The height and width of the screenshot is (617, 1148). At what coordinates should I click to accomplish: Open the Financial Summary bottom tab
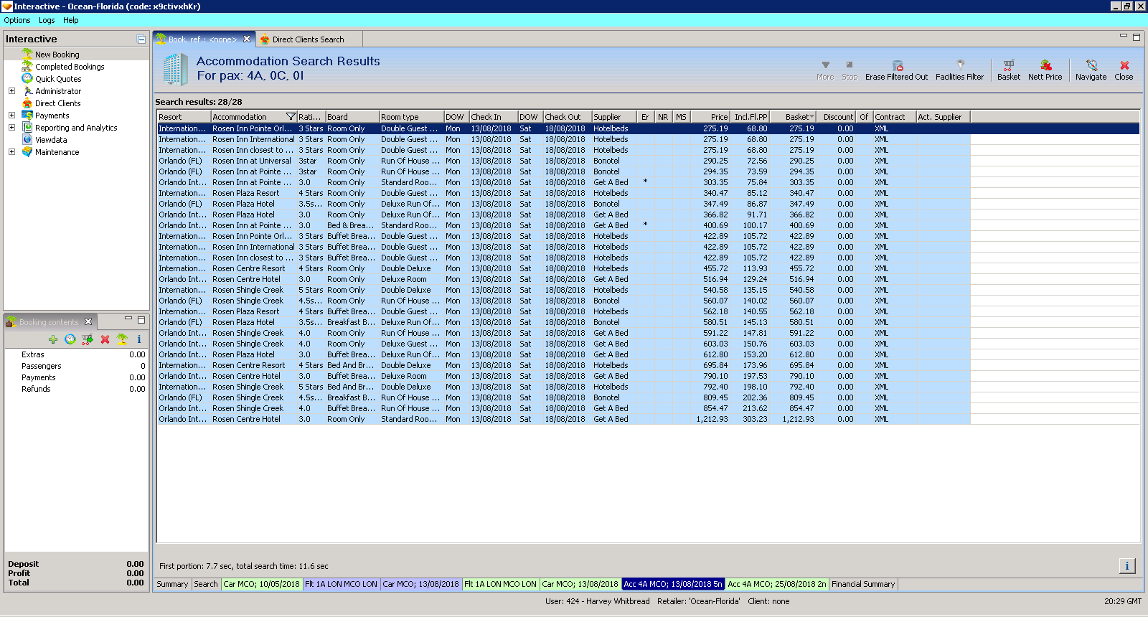pyautogui.click(x=863, y=584)
